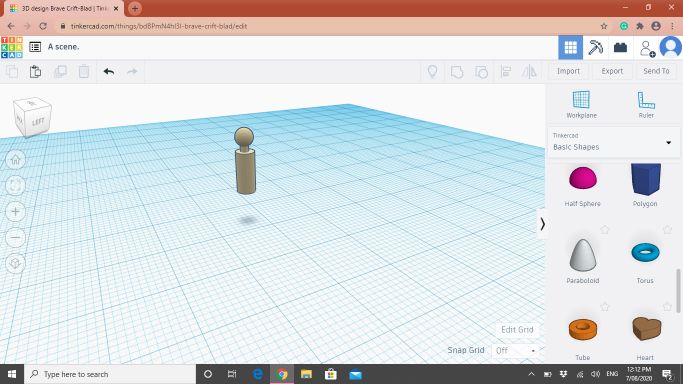Click the Tinkercad logo
Screen dimensions: 683x384
point(11,47)
